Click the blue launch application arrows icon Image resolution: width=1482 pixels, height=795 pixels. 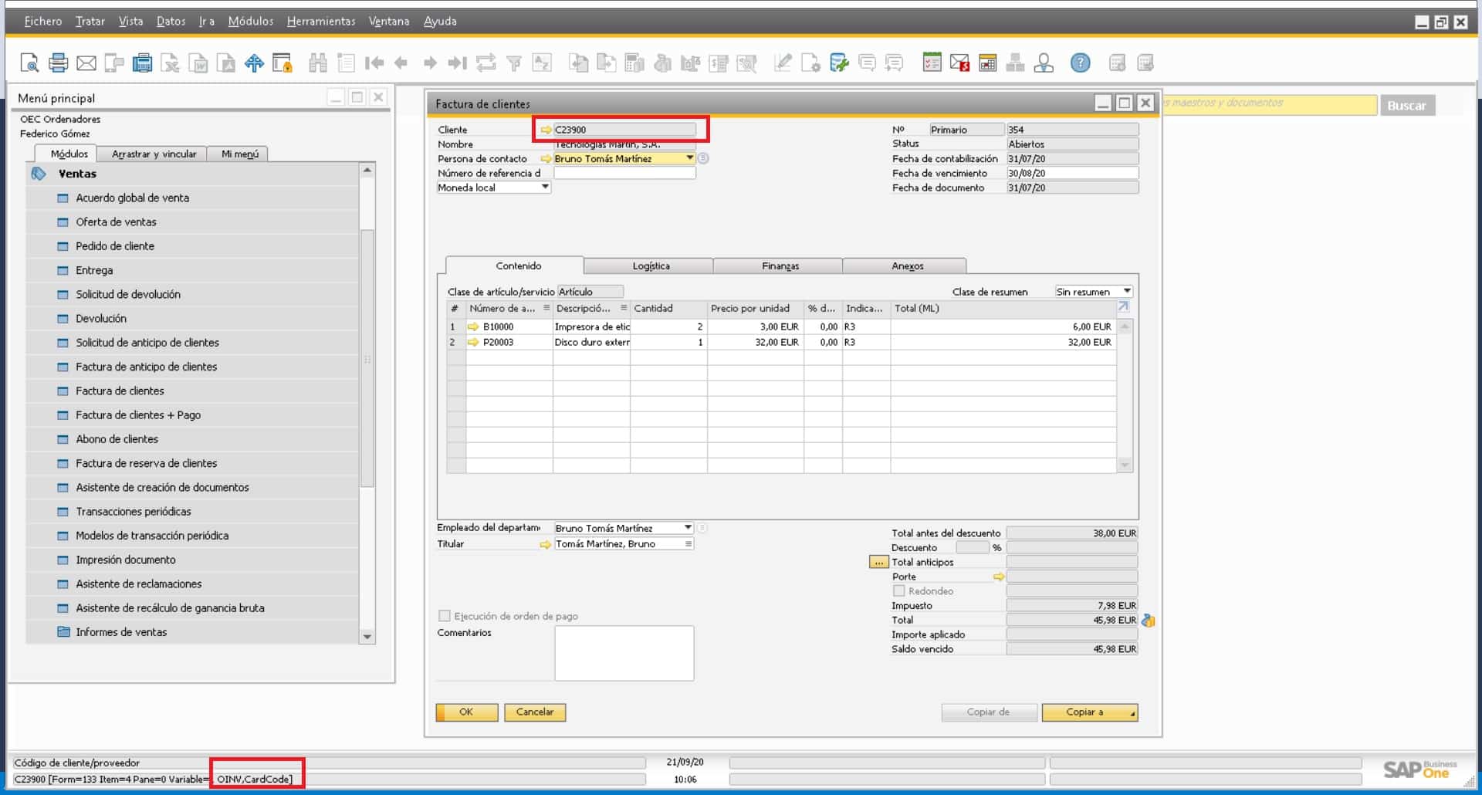(254, 63)
